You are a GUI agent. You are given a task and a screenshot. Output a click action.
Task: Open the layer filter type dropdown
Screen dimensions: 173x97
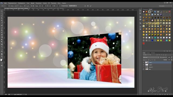[x=147, y=55]
